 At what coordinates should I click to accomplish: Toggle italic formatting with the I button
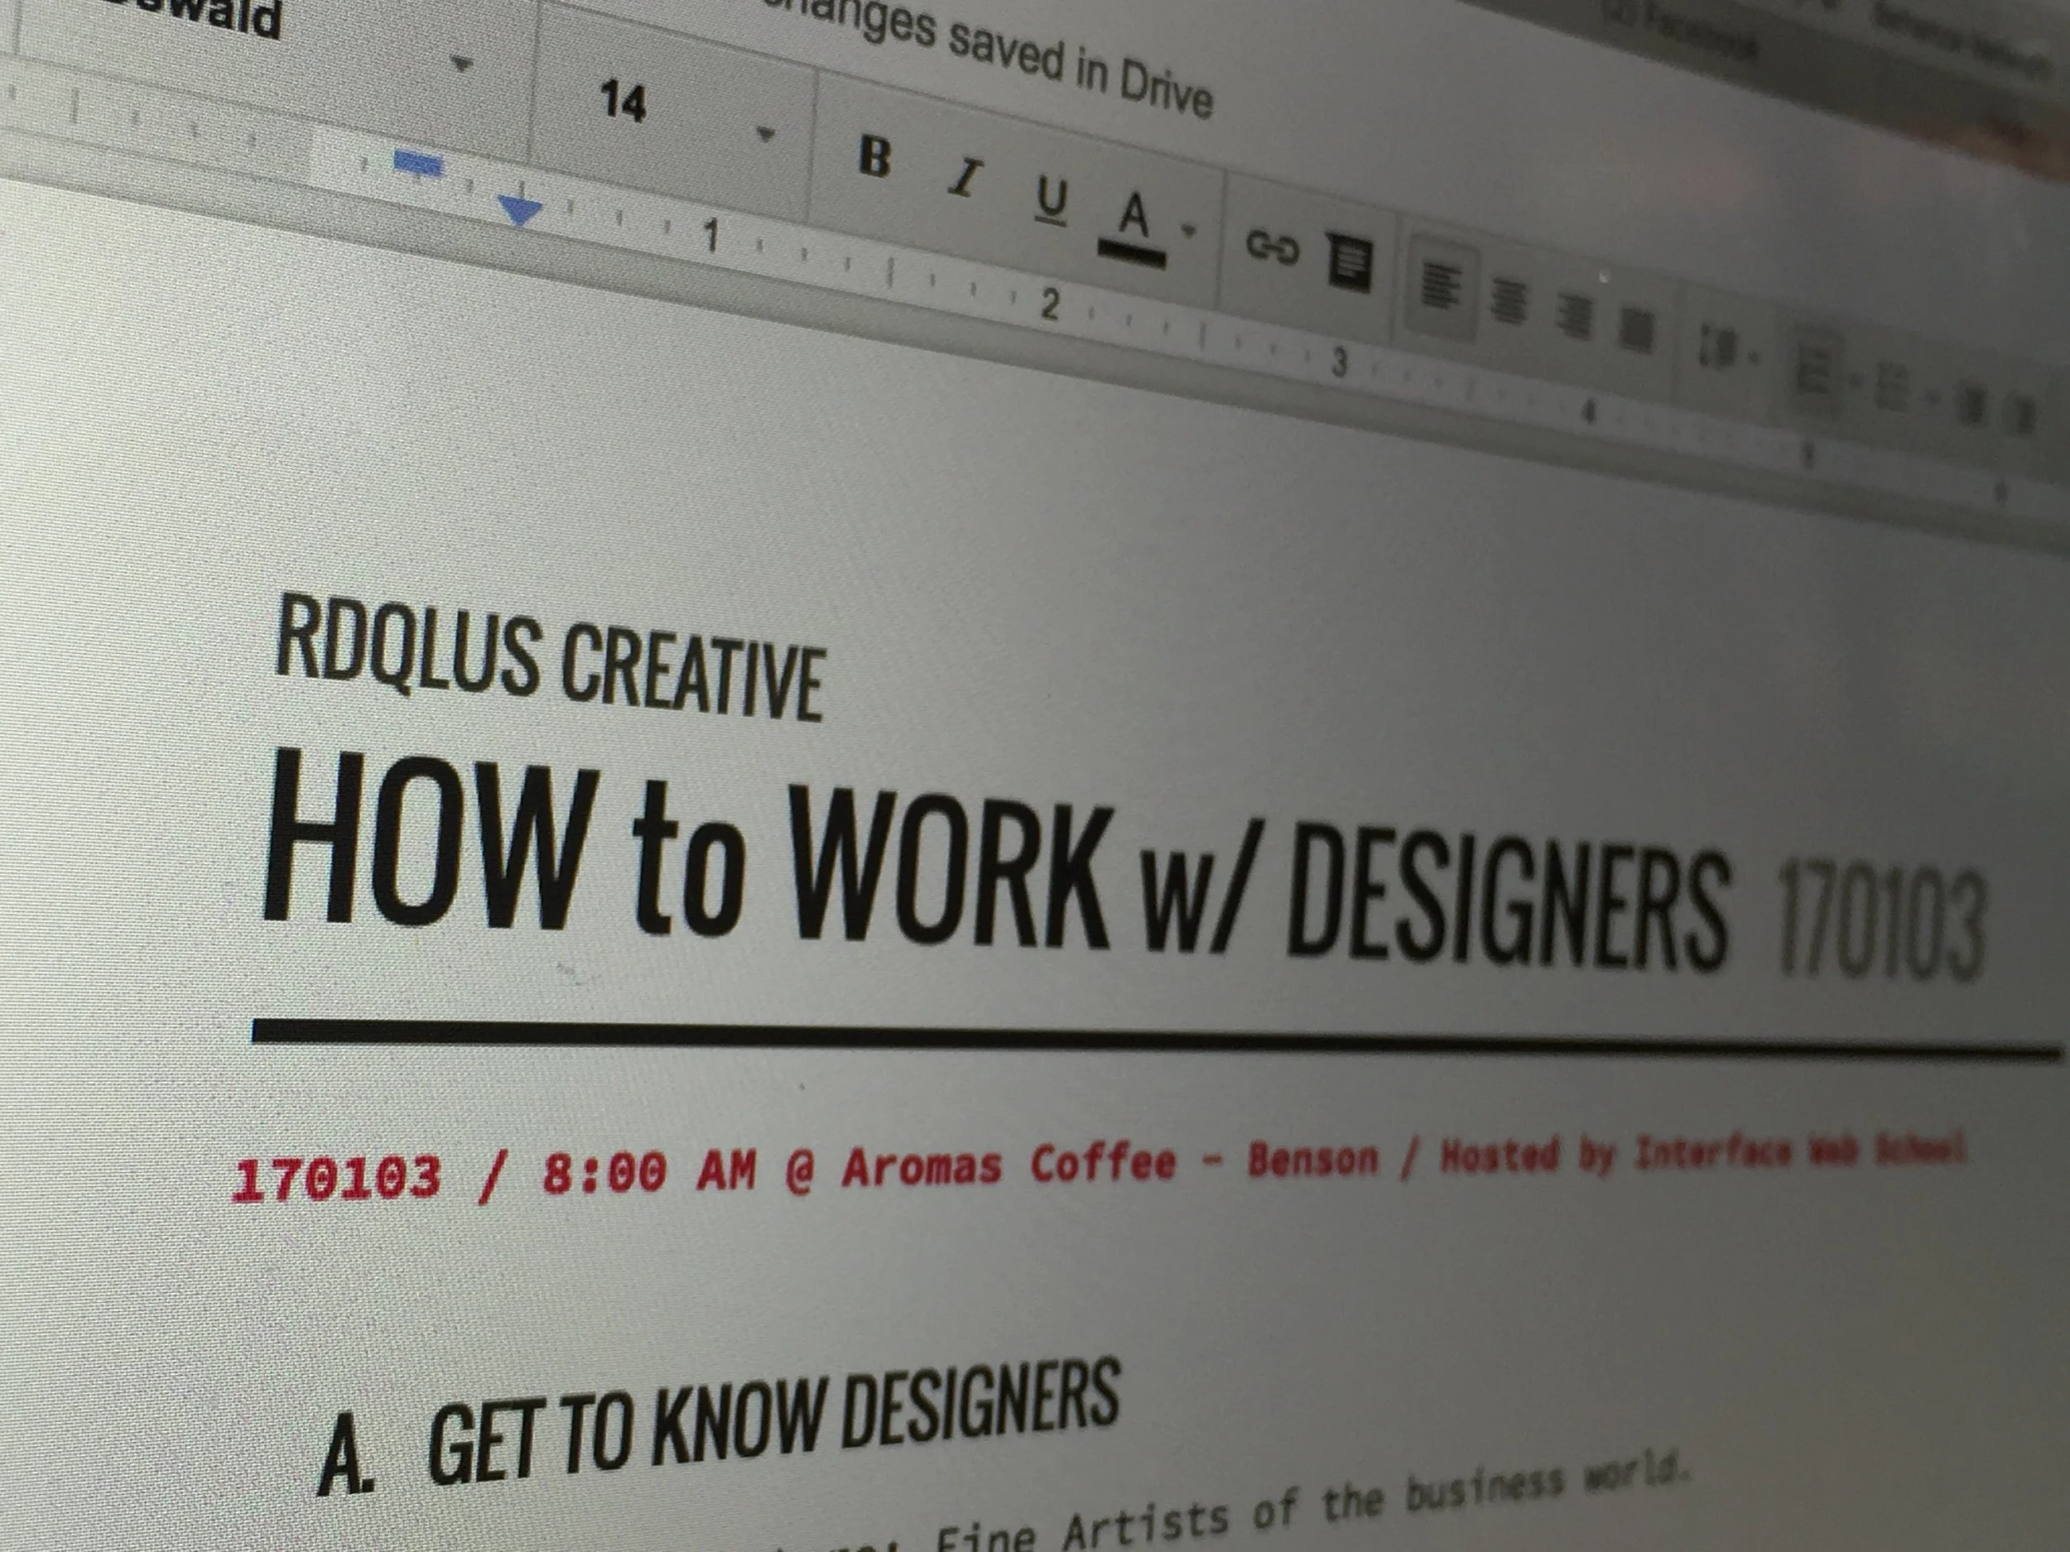(966, 178)
